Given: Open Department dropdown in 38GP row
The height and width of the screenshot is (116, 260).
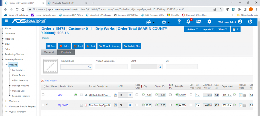Looking at the screenshot, I should pos(227,95).
